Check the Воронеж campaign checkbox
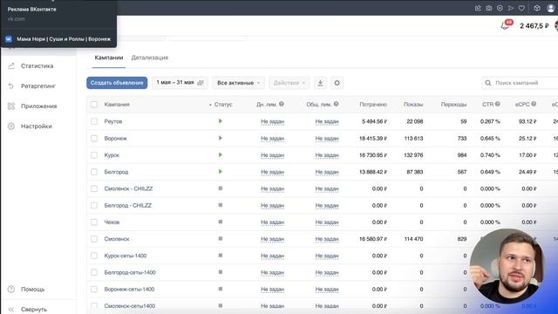Screen dimensions: 558x314 [94, 138]
